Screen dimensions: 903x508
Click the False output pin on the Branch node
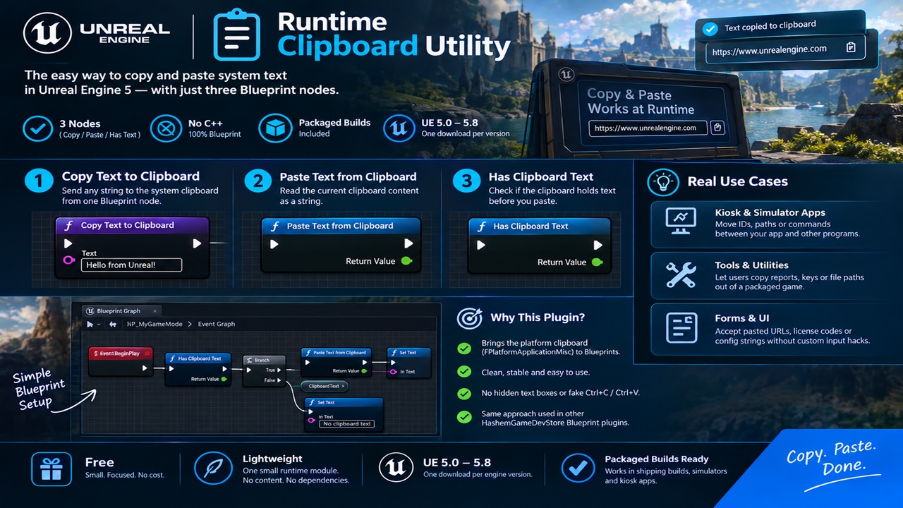280,380
